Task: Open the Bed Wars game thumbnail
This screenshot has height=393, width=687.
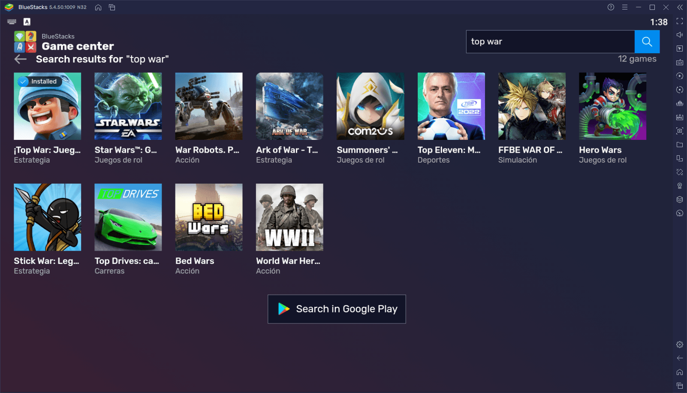Action: tap(209, 217)
